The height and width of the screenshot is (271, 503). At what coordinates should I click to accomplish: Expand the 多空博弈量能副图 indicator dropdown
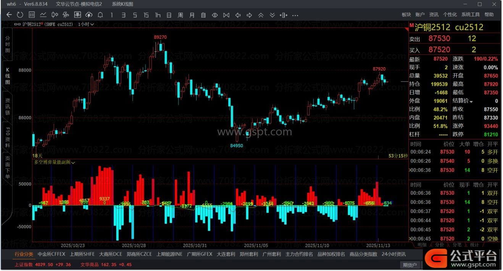coord(73,162)
